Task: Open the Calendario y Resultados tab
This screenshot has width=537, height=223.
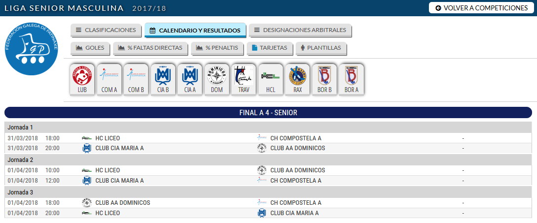Action: 195,30
